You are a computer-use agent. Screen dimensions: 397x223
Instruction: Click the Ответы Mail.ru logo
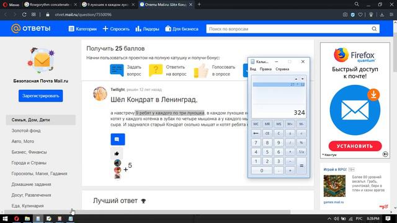click(x=30, y=28)
